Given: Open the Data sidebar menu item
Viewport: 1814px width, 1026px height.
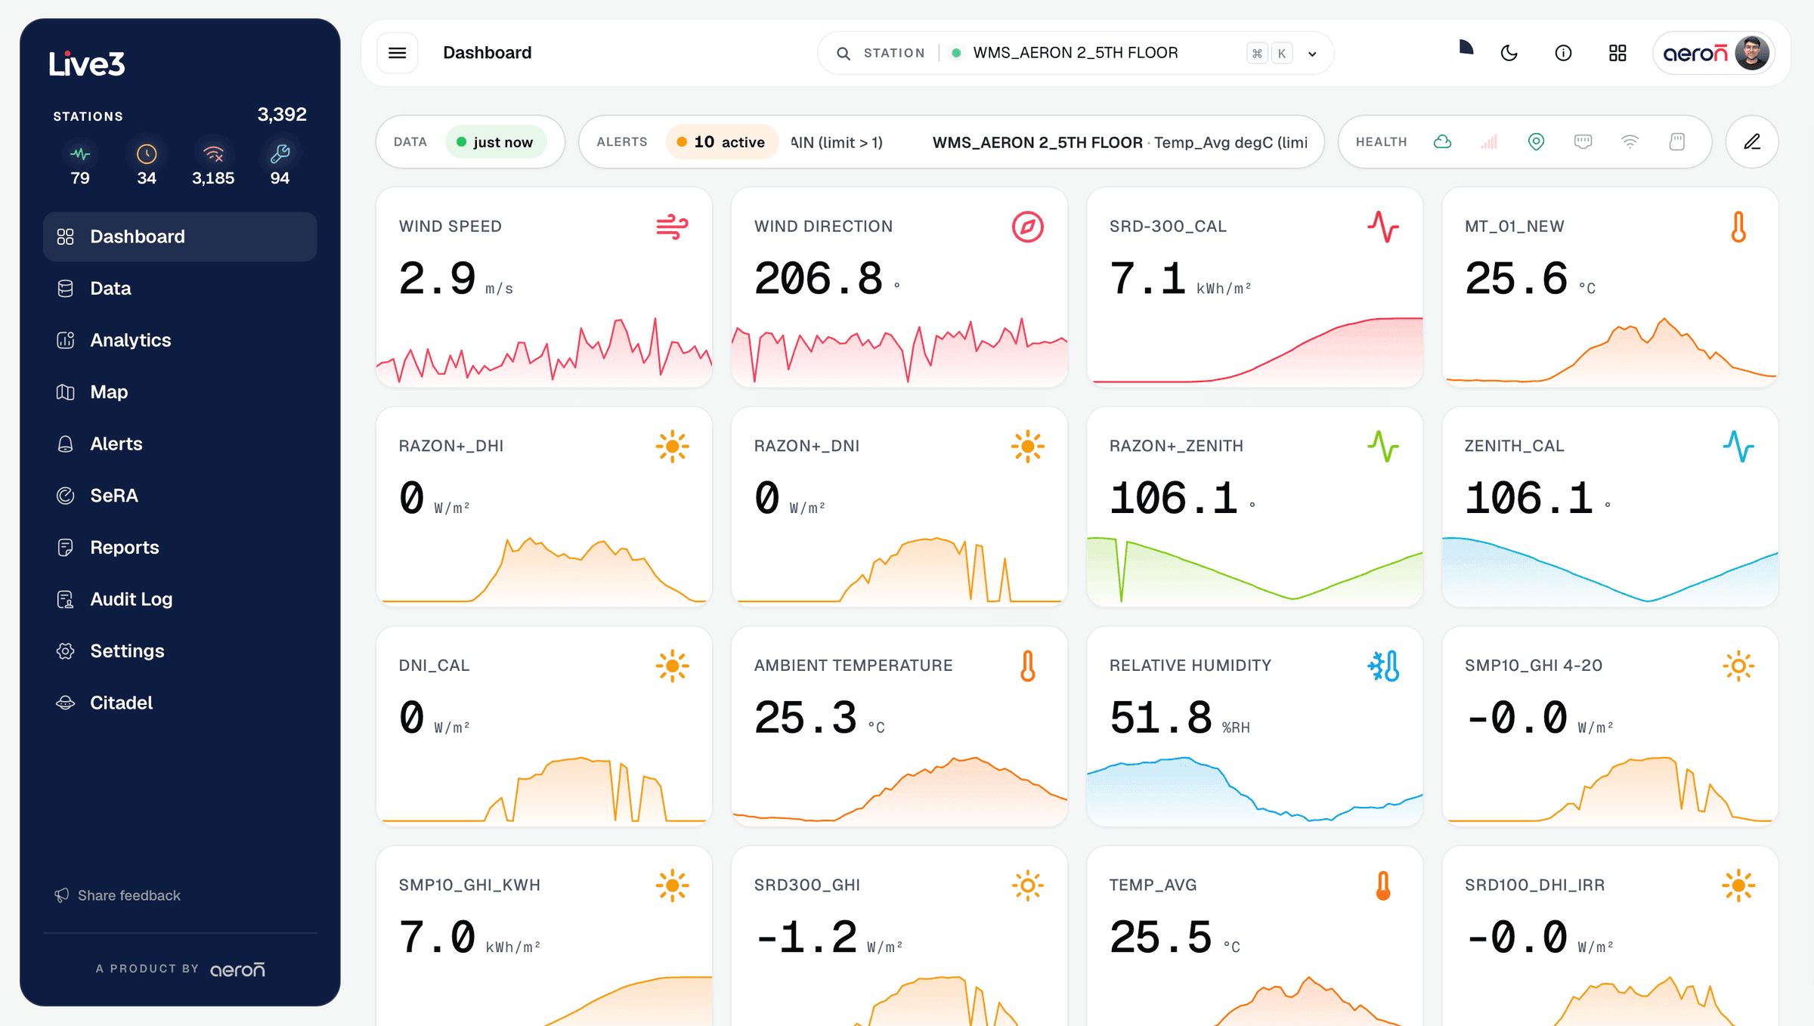Looking at the screenshot, I should (x=180, y=289).
